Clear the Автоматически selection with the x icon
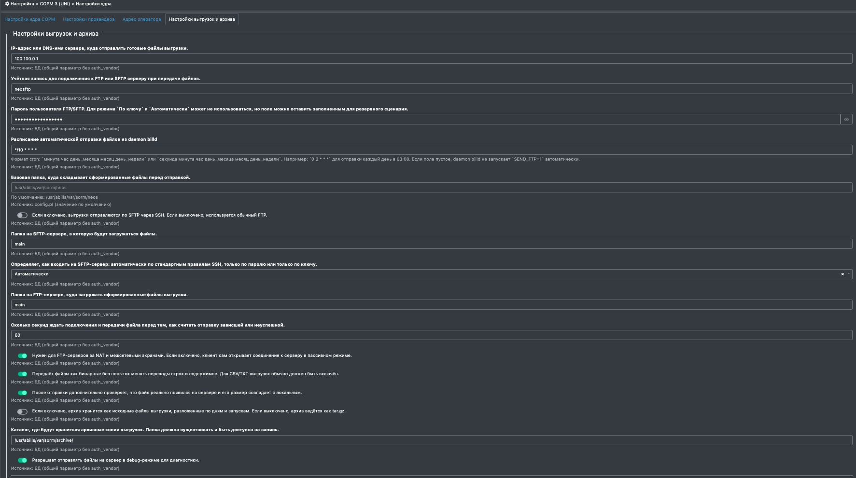Image resolution: width=856 pixels, height=478 pixels. pos(842,274)
